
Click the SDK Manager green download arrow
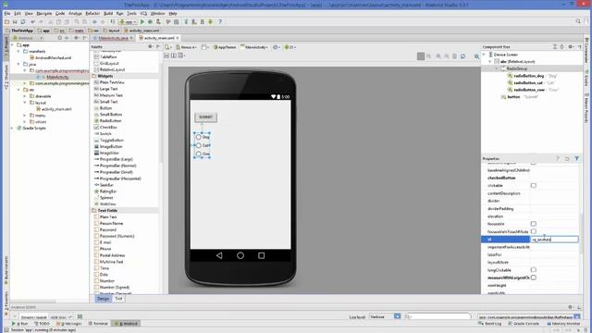(x=210, y=22)
